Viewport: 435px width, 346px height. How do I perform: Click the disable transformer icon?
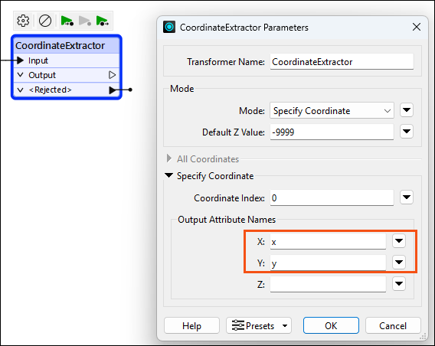[x=45, y=21]
